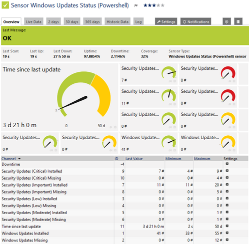
Task: Click the Channel column header
Action: point(8,159)
